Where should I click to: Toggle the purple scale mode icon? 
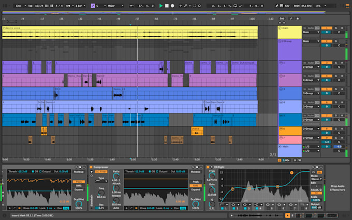coord(93,6)
